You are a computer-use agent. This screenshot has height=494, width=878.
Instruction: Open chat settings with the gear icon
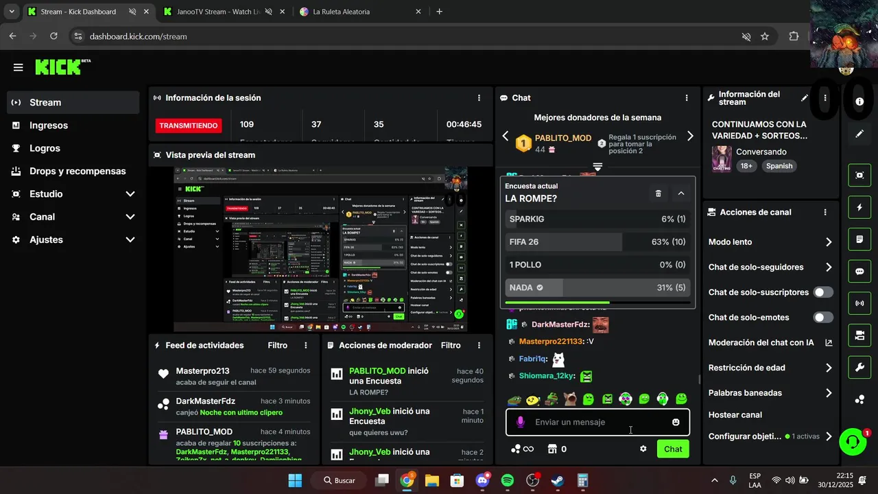click(643, 449)
